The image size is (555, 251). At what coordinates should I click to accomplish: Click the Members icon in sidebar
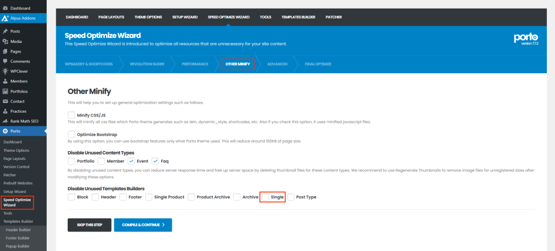coord(5,81)
